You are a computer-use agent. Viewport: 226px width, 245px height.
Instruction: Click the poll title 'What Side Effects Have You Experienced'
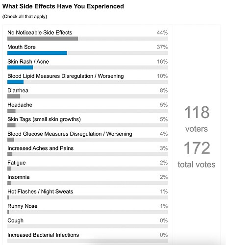pyautogui.click(x=63, y=6)
